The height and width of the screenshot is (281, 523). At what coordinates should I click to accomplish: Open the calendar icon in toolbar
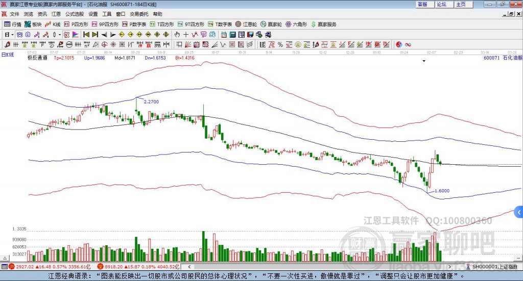pyautogui.click(x=224, y=34)
